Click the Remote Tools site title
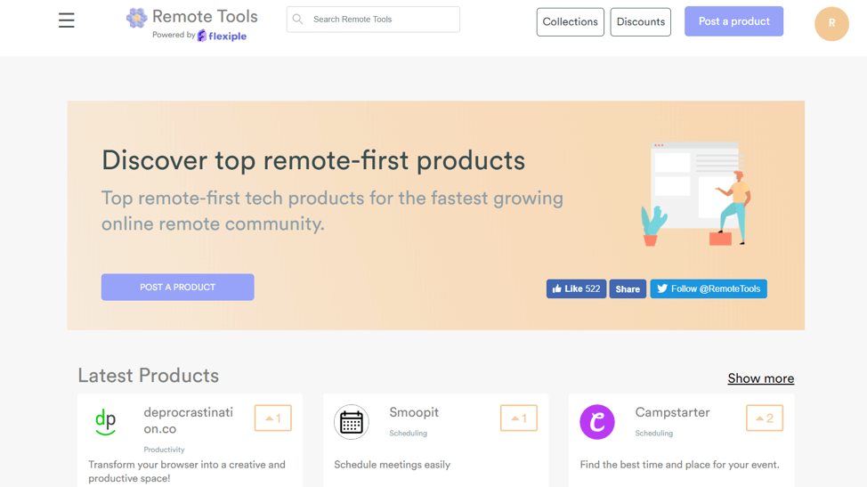Screen dimensions: 867x487 [205, 17]
